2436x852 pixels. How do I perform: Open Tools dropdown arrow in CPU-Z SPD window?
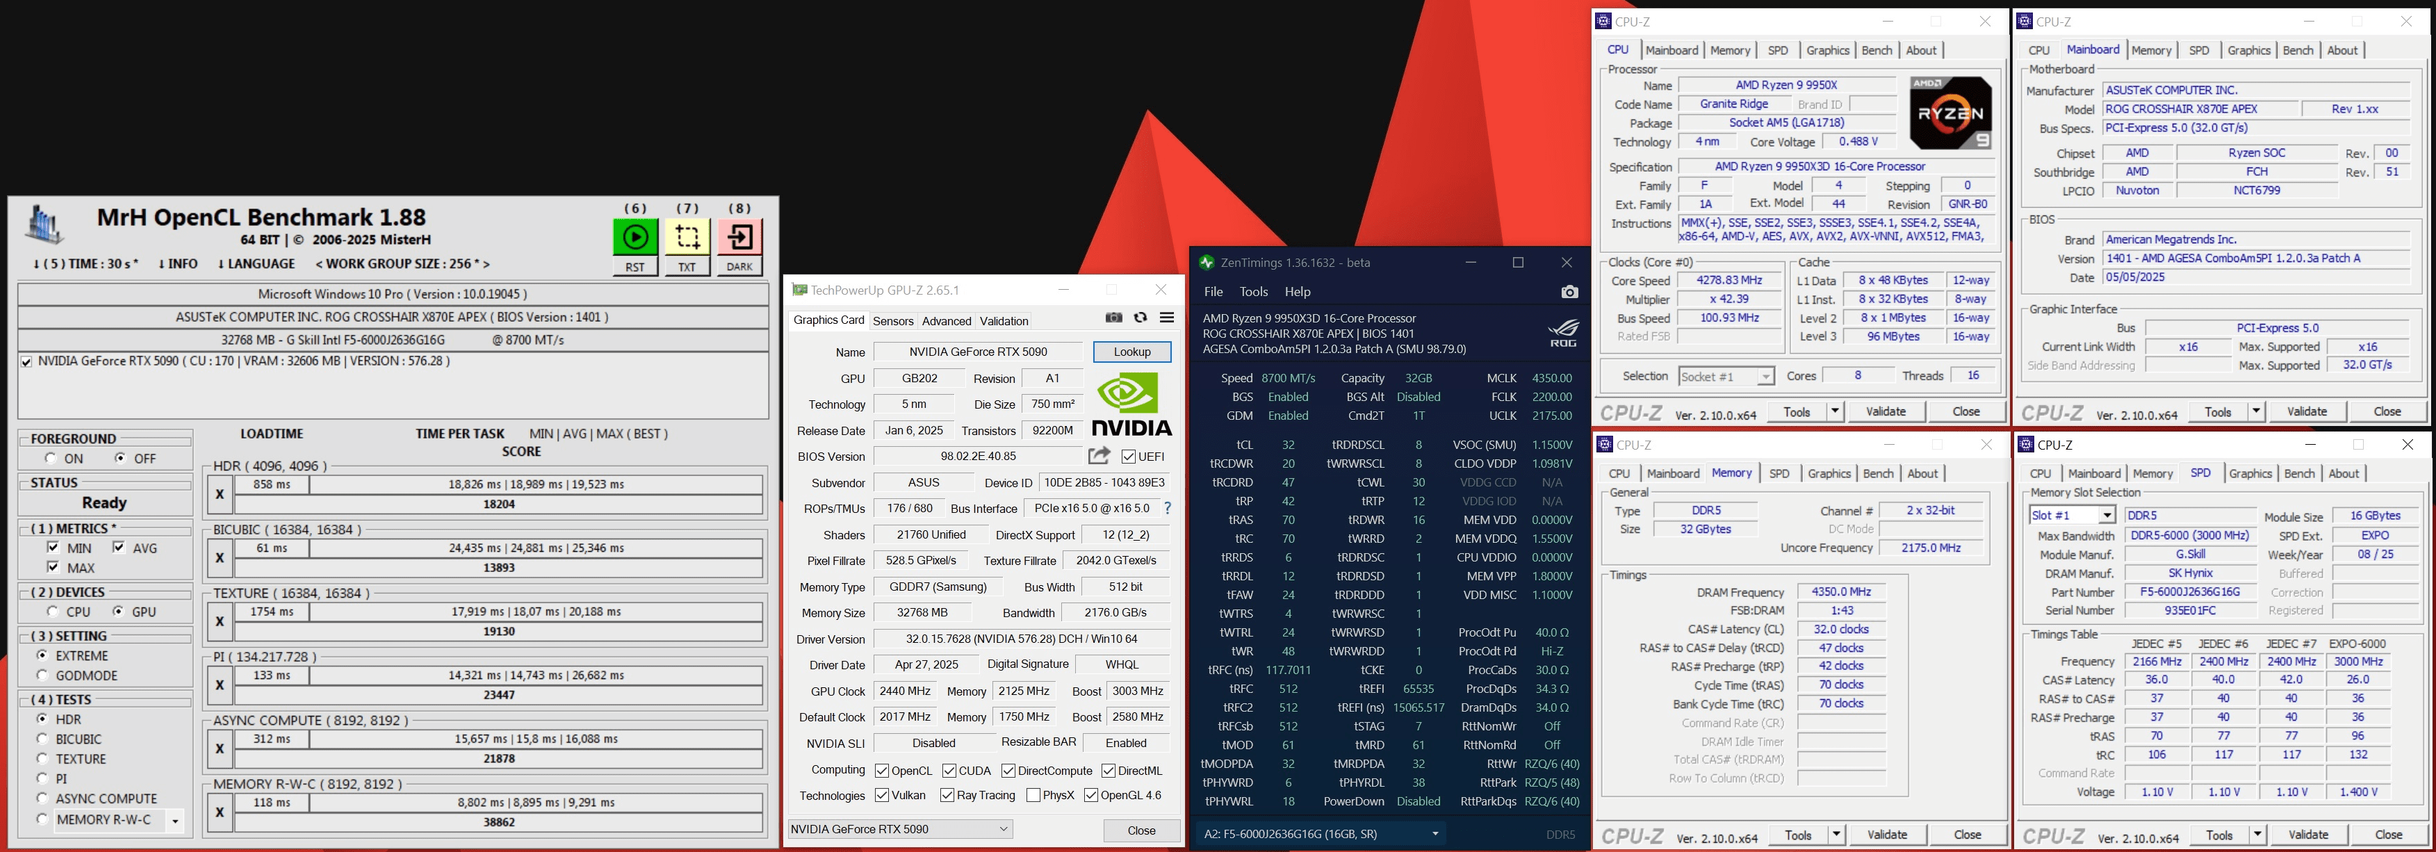click(x=2257, y=835)
